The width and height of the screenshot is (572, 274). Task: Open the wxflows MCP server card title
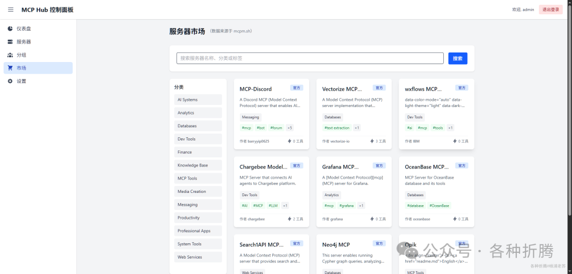(x=423, y=89)
